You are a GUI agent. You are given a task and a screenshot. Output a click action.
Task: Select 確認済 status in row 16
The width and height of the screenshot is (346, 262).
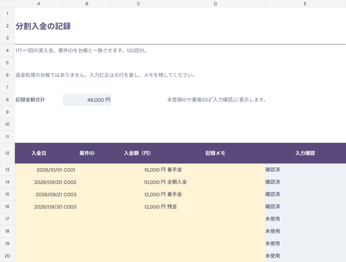(x=305, y=207)
